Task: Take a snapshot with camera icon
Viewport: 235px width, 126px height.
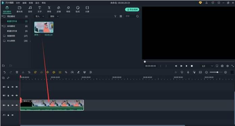Action: pyautogui.click(x=222, y=66)
